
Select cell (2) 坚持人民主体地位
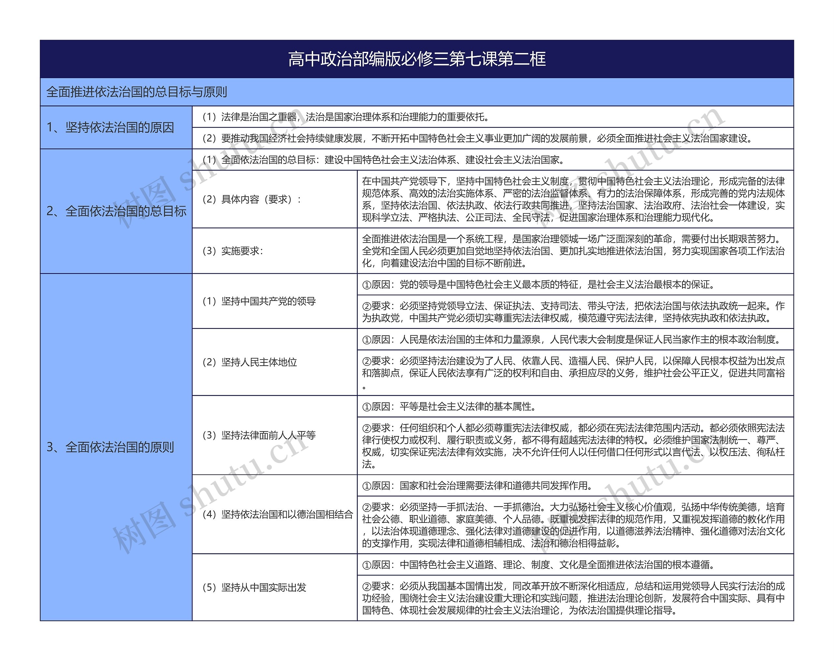250,362
